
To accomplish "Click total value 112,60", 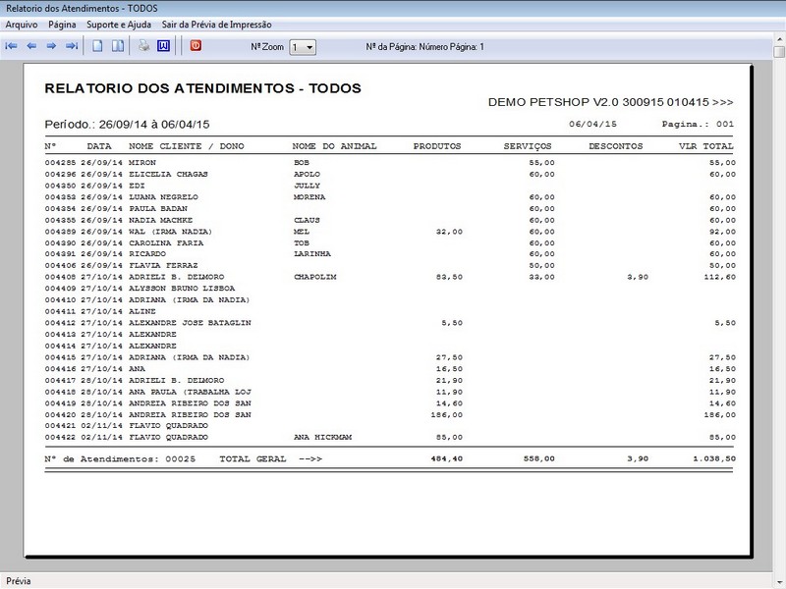I will point(720,277).
